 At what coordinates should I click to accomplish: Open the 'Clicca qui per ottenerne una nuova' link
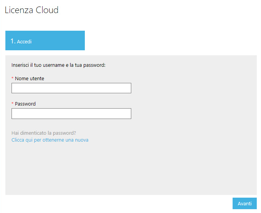coord(50,140)
